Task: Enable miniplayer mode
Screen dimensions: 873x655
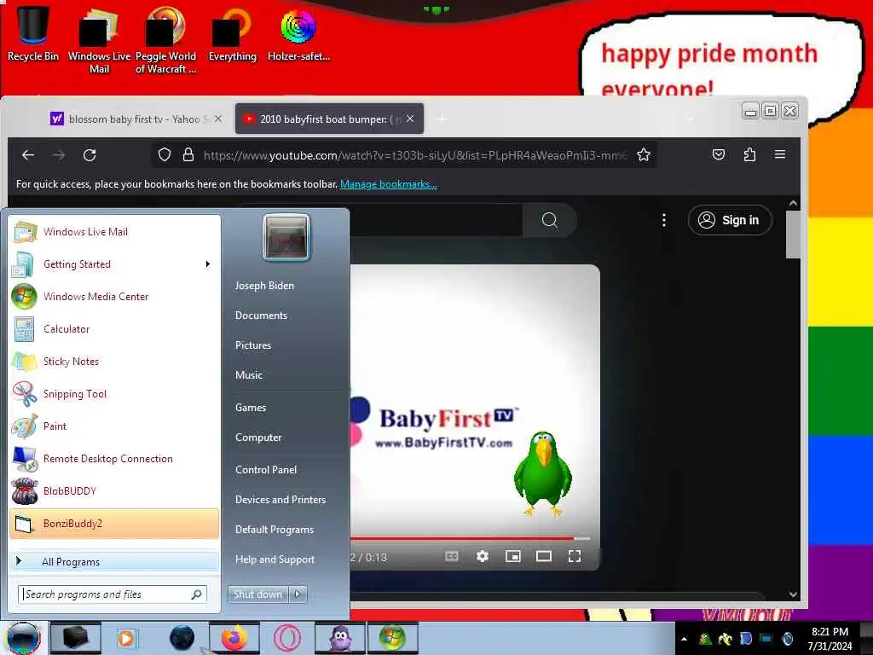Action: tap(512, 556)
